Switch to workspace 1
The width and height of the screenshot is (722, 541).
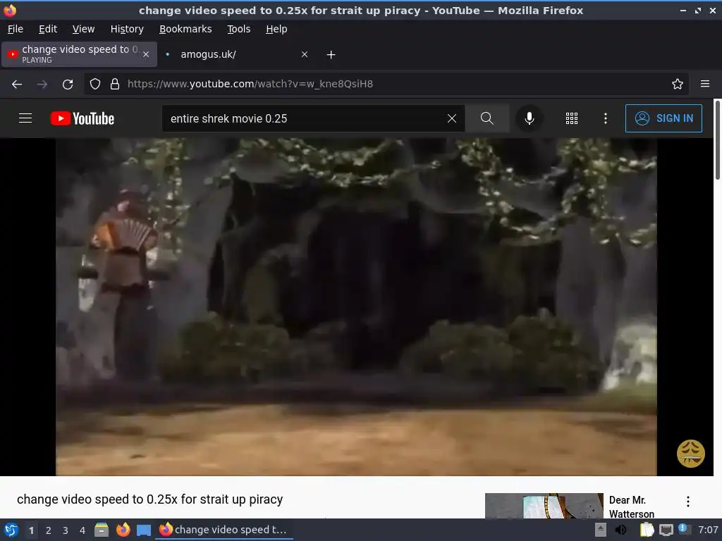(31, 530)
